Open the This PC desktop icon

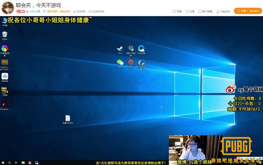pos(5,21)
